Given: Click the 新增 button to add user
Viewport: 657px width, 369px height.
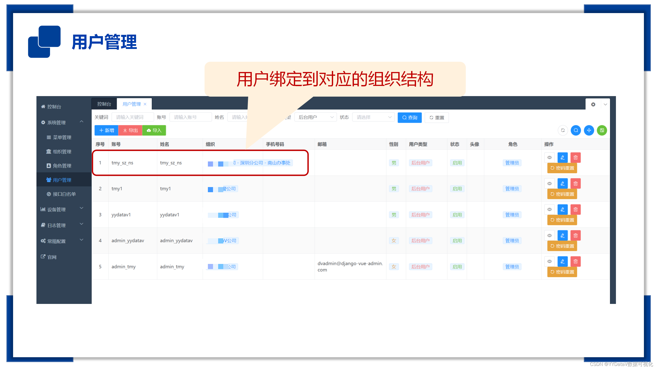Looking at the screenshot, I should pyautogui.click(x=106, y=130).
